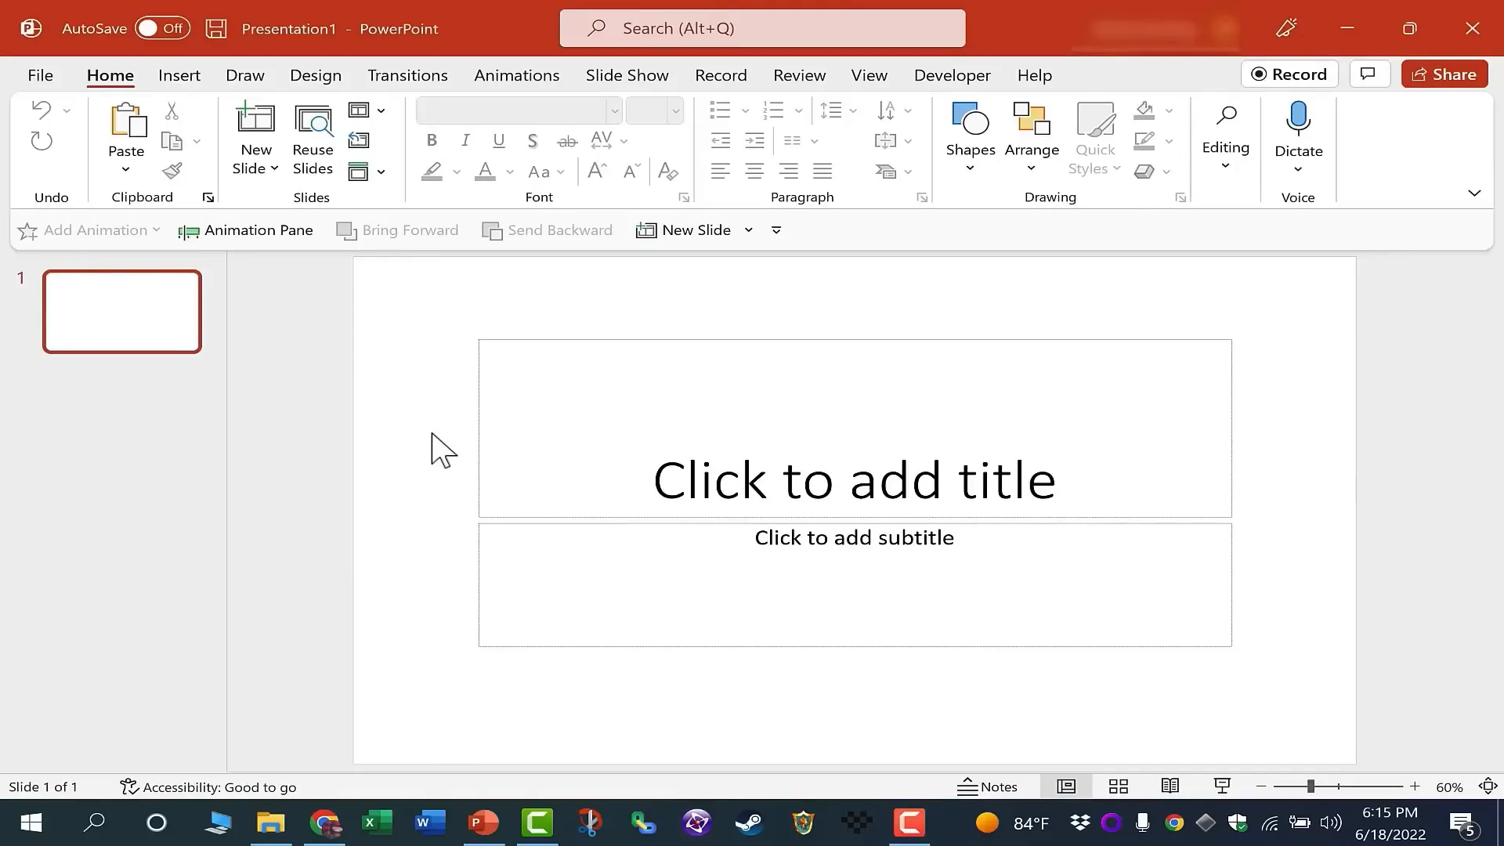The width and height of the screenshot is (1504, 846).
Task: Clear all formatting icon
Action: tap(668, 171)
